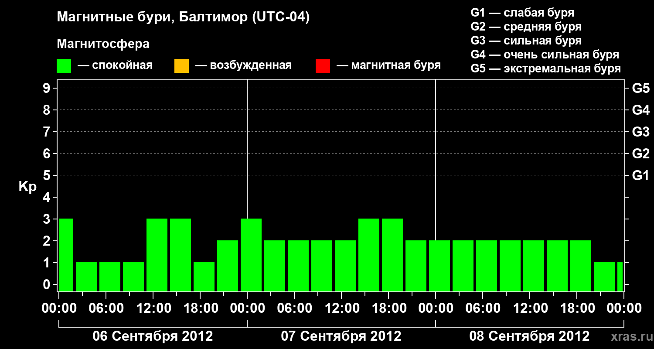Click the 06:00 time label for 06 Сентября
This screenshot has height=349, width=654.
[106, 308]
